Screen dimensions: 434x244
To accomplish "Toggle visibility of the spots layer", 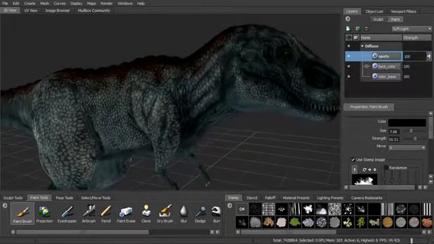I will pyautogui.click(x=349, y=56).
